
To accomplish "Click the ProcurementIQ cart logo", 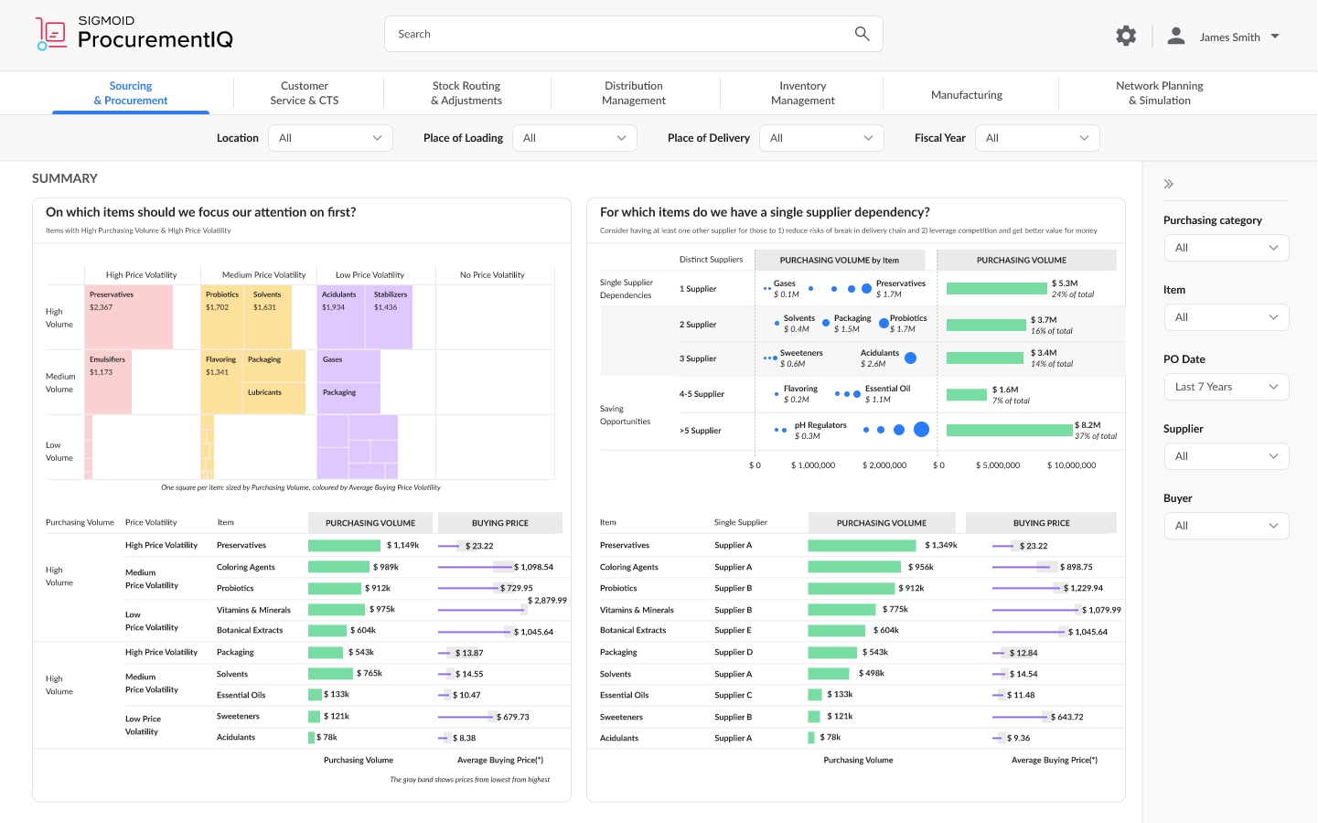I will pyautogui.click(x=51, y=34).
